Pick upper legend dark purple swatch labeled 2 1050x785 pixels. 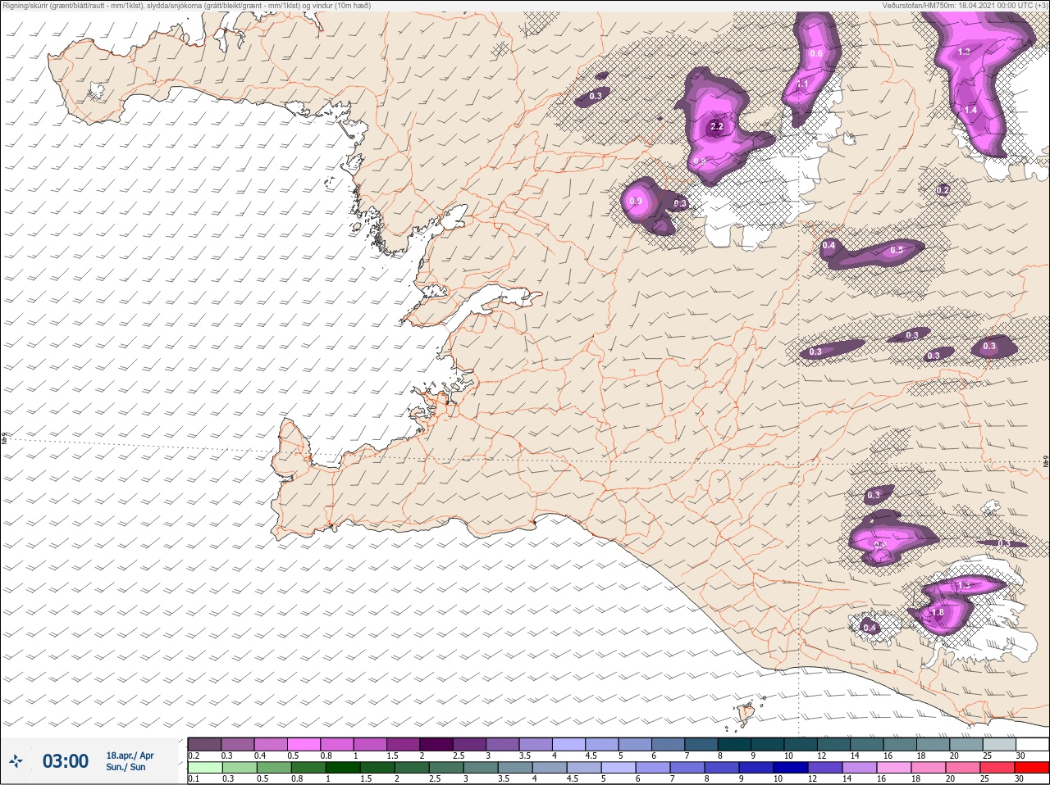point(438,743)
